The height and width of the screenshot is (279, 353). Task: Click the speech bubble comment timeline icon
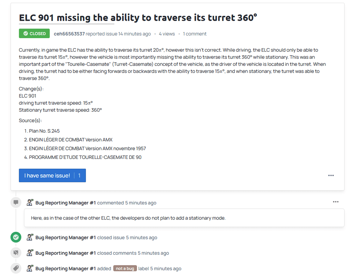tap(16, 203)
